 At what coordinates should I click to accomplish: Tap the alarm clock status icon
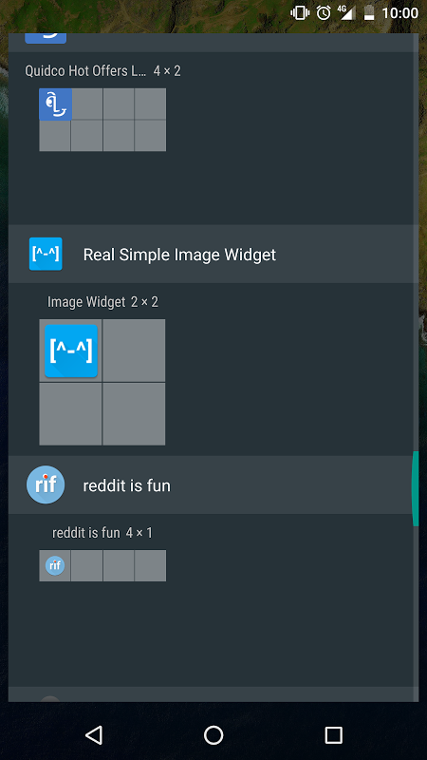pos(323,13)
